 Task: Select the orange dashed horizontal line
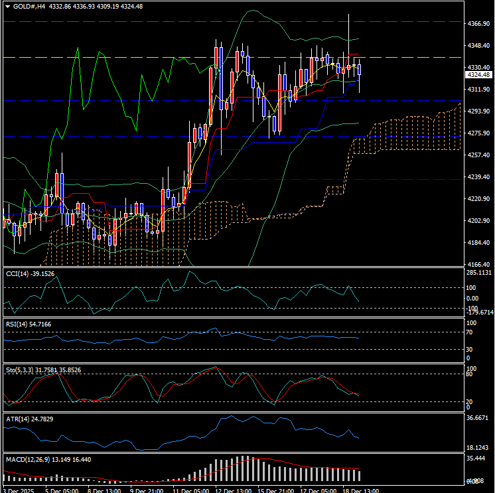133,57
